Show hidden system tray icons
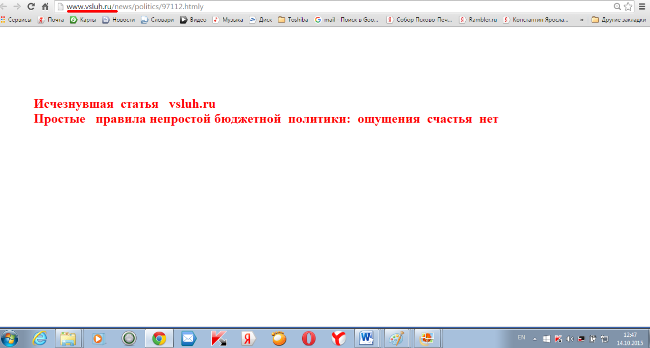The height and width of the screenshot is (348, 650). tap(534, 339)
